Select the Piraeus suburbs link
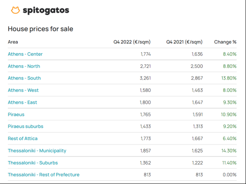 pyautogui.click(x=25, y=126)
